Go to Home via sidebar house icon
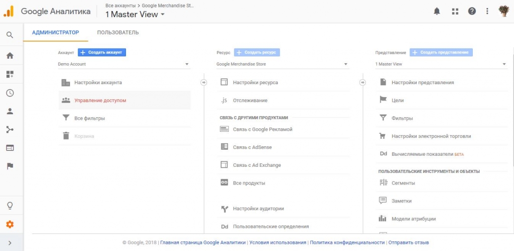This screenshot has width=514, height=251. coord(10,56)
